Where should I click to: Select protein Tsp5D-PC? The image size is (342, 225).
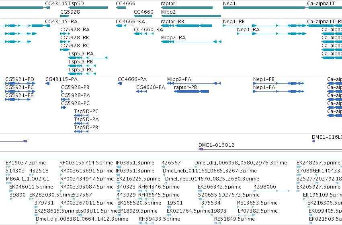[x=86, y=111]
